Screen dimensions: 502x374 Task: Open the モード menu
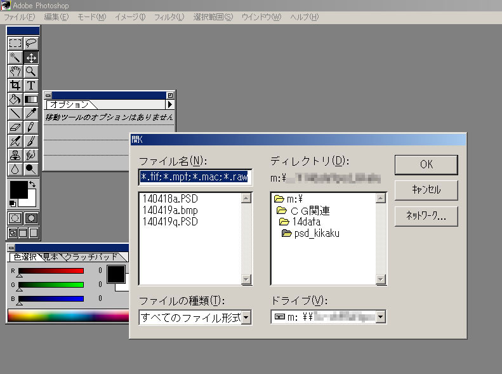pos(92,17)
